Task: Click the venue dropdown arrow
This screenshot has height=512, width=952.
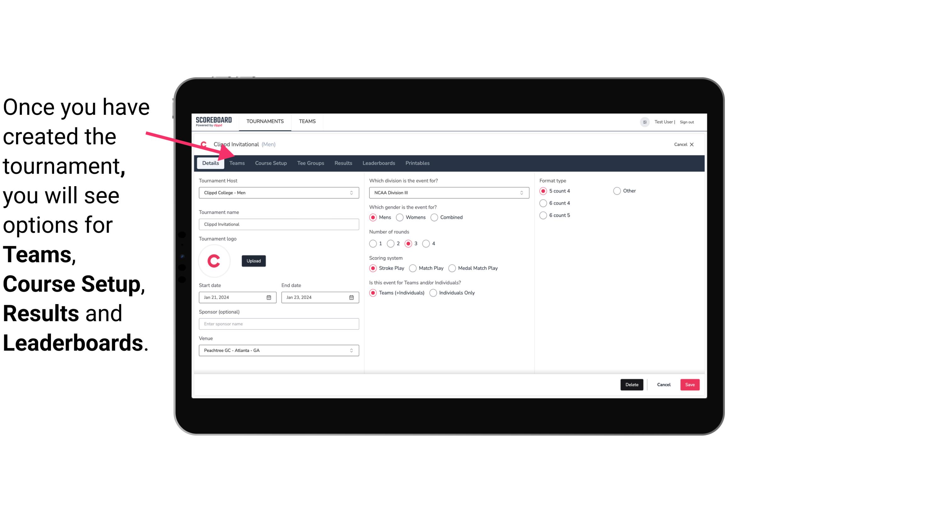Action: pyautogui.click(x=352, y=350)
